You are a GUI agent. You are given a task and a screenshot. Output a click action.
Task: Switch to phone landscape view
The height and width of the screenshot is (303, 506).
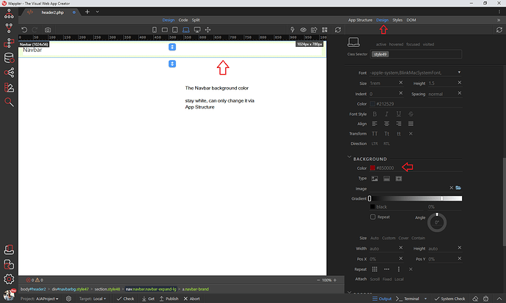pos(164,29)
